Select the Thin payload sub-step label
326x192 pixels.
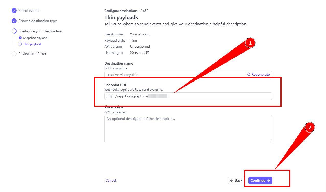[x=32, y=44]
